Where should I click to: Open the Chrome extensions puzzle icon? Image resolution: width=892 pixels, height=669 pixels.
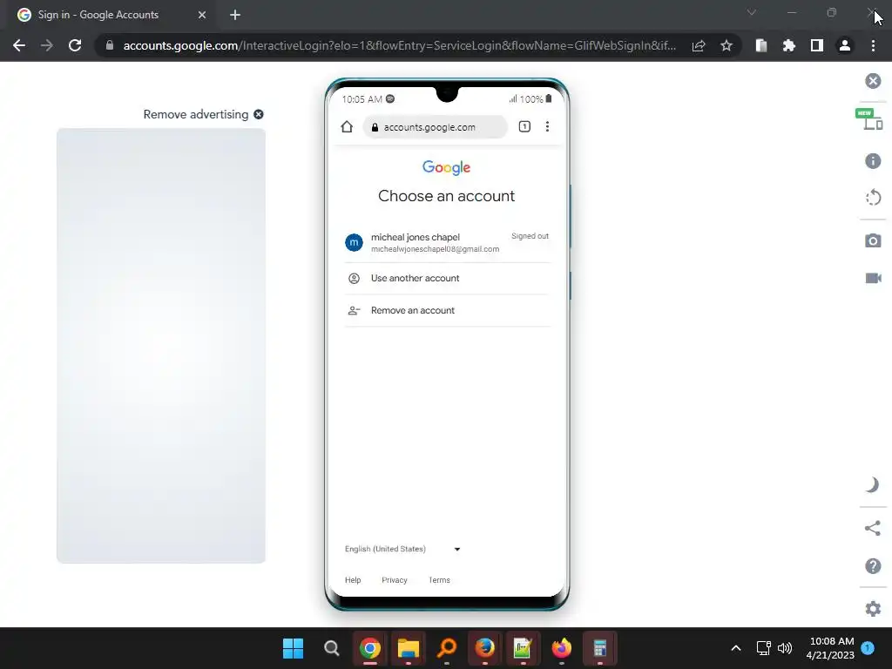coord(789,45)
